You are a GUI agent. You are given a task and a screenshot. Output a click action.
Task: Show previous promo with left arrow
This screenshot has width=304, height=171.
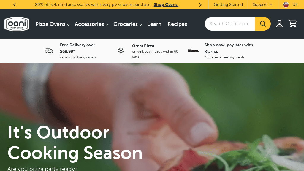15,5
